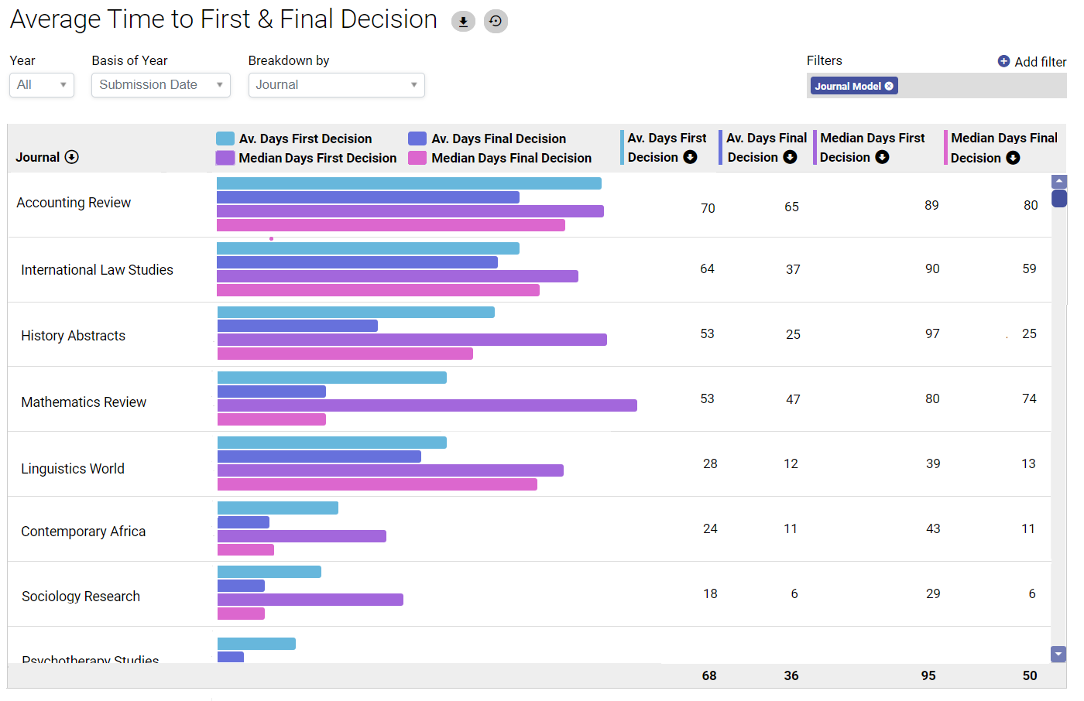Click the scroll up arrow of table
This screenshot has height=701, width=1084.
coord(1059,181)
